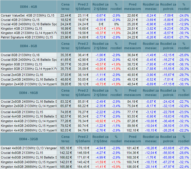Select the price cell '166,62 €'
Screen dimensions: 191x169
pyautogui.click(x=65, y=157)
